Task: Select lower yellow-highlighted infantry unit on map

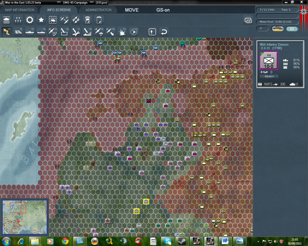Action: click(x=137, y=211)
